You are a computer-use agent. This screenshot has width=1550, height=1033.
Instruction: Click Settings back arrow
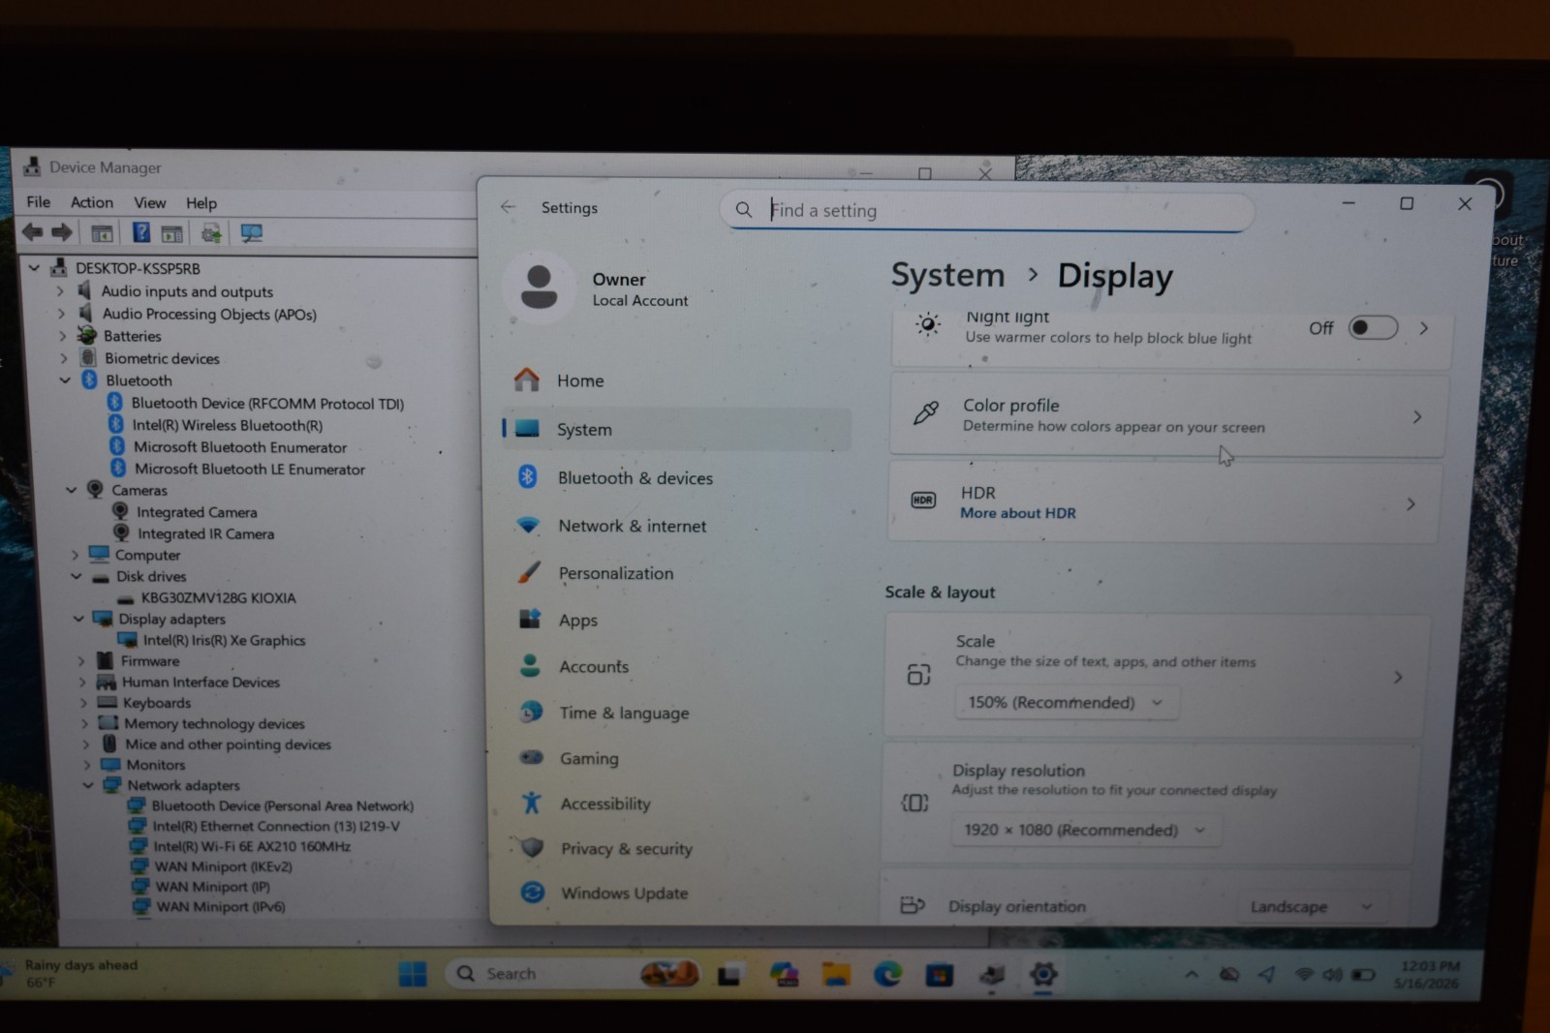click(508, 206)
